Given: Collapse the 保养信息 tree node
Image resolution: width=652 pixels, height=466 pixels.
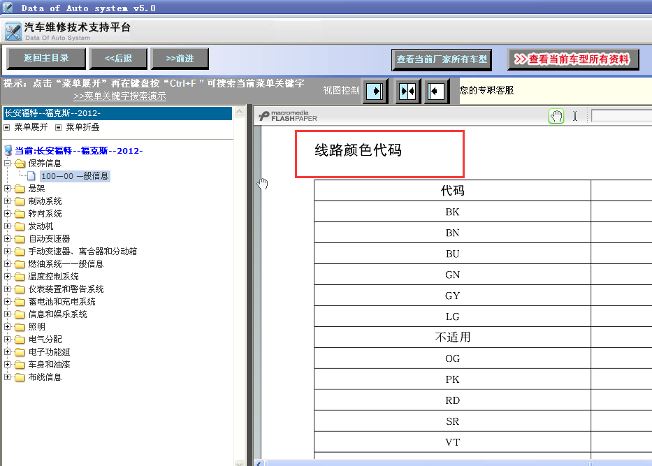Looking at the screenshot, I should 7,163.
